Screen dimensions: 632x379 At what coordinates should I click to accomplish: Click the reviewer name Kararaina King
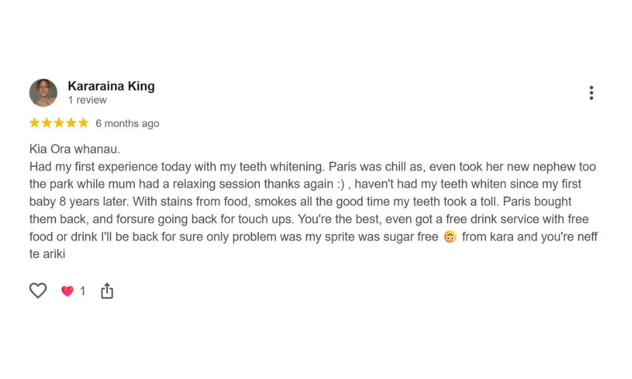111,87
